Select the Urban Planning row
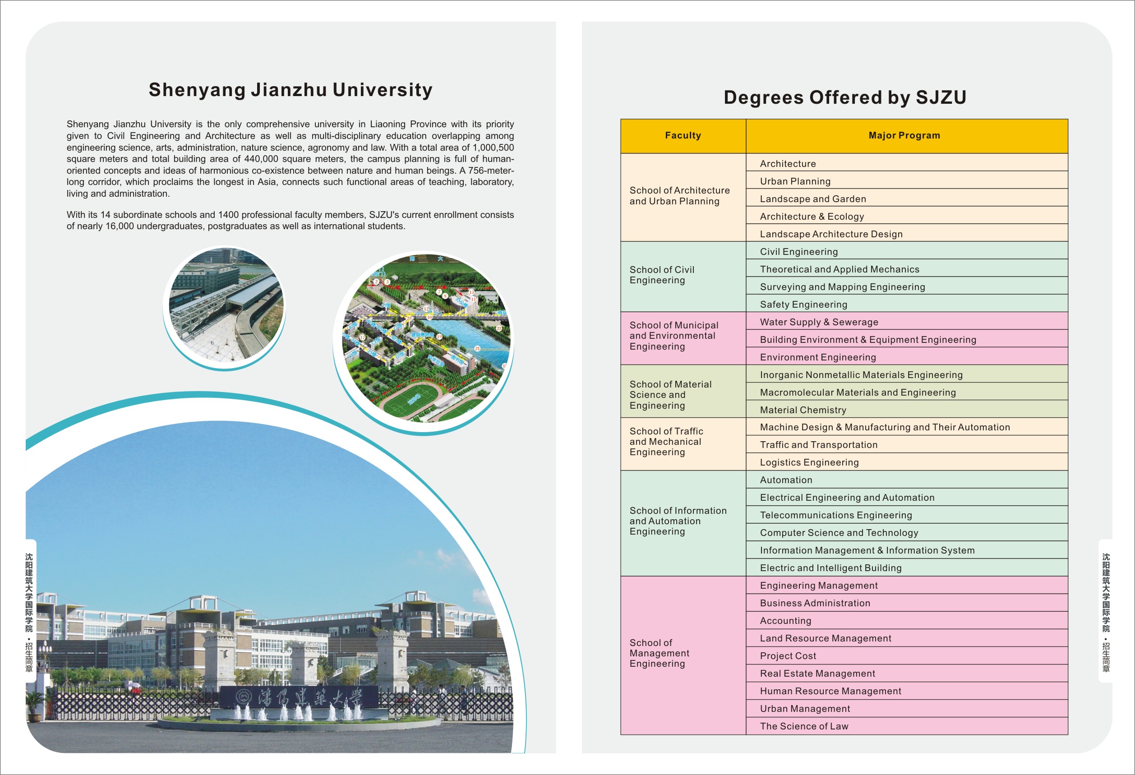The image size is (1135, 775). pyautogui.click(x=907, y=180)
